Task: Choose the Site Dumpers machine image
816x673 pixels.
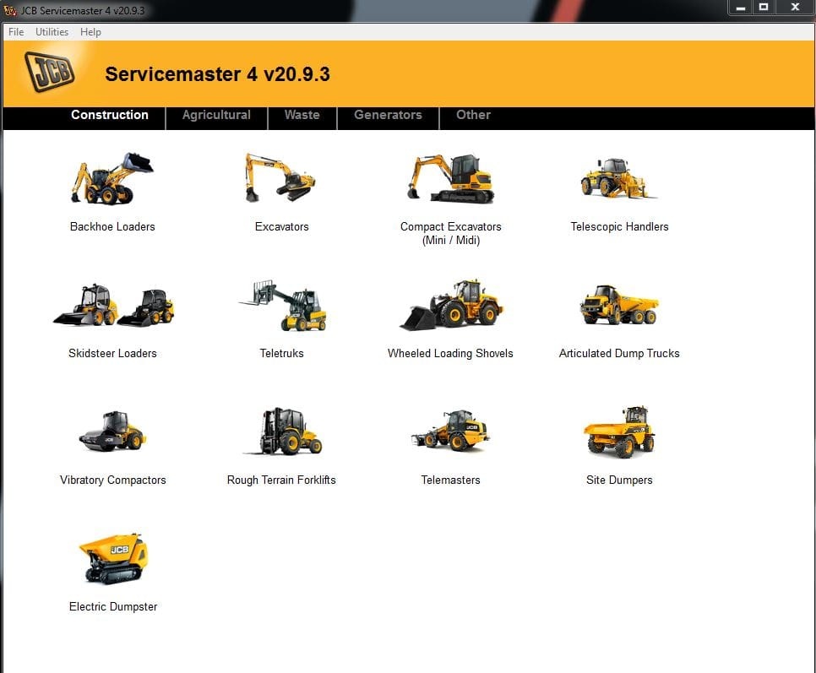Action: coord(619,431)
